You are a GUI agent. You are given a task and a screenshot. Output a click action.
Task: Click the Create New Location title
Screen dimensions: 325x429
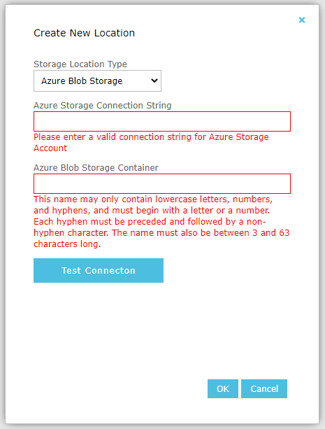pyautogui.click(x=84, y=33)
